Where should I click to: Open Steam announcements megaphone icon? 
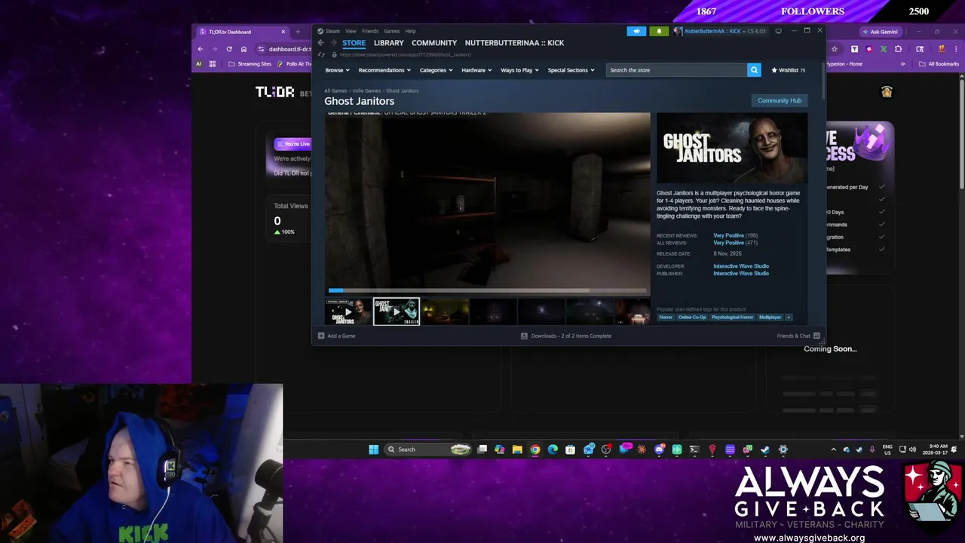(636, 31)
